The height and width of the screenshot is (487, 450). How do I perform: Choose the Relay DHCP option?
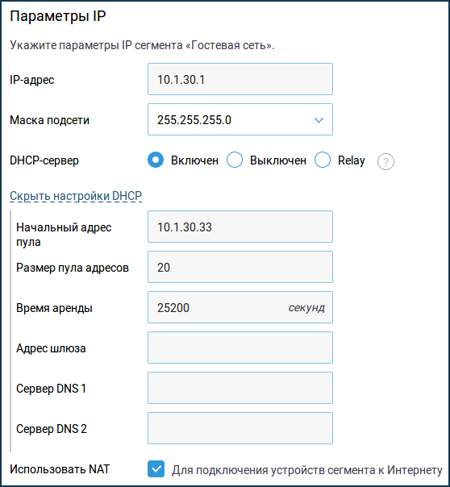tap(323, 160)
